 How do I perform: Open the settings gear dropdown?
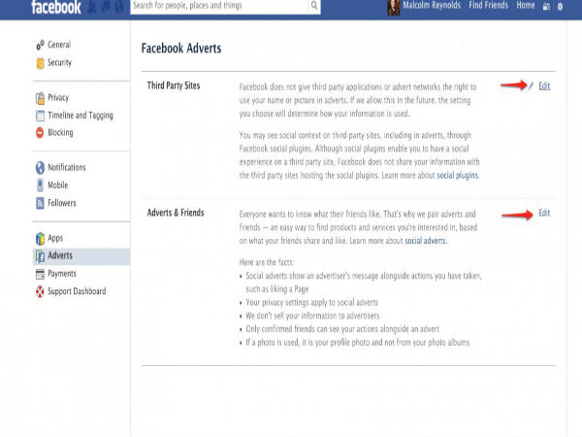pyautogui.click(x=560, y=7)
